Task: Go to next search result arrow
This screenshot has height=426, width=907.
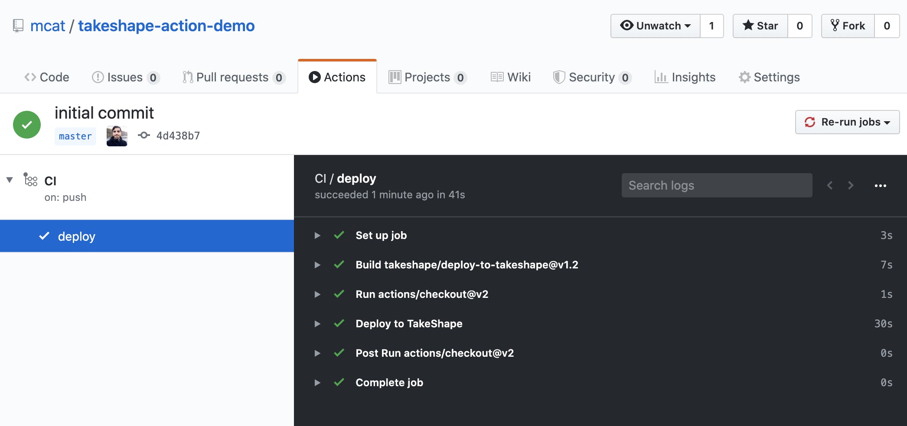Action: [x=851, y=185]
